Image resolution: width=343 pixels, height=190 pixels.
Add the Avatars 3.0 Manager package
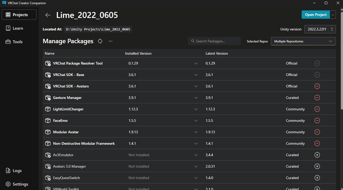click(x=317, y=166)
